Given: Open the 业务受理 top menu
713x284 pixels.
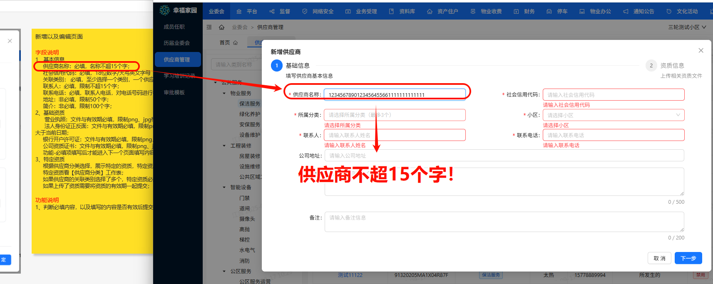Looking at the screenshot, I should (x=361, y=11).
